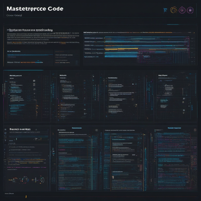This screenshot has width=201, height=201.
Task: Click the square icon at top right of the bottom-right panel
Action: point(195,130)
